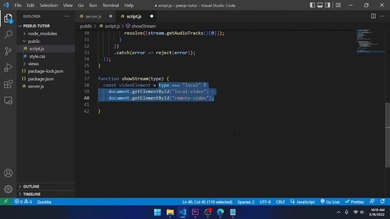Switch to the server.js editor tab

(96, 16)
